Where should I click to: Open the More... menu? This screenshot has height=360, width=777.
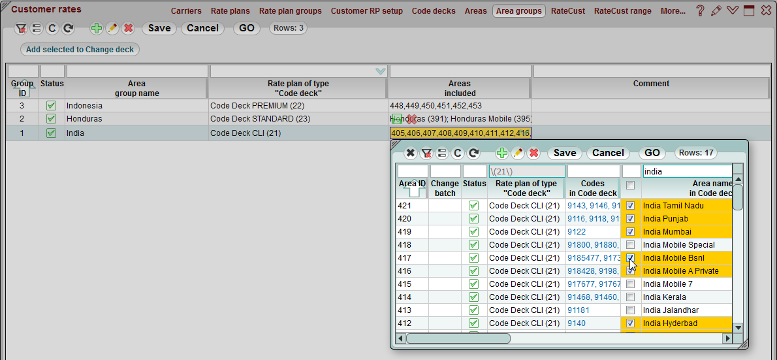coord(673,11)
